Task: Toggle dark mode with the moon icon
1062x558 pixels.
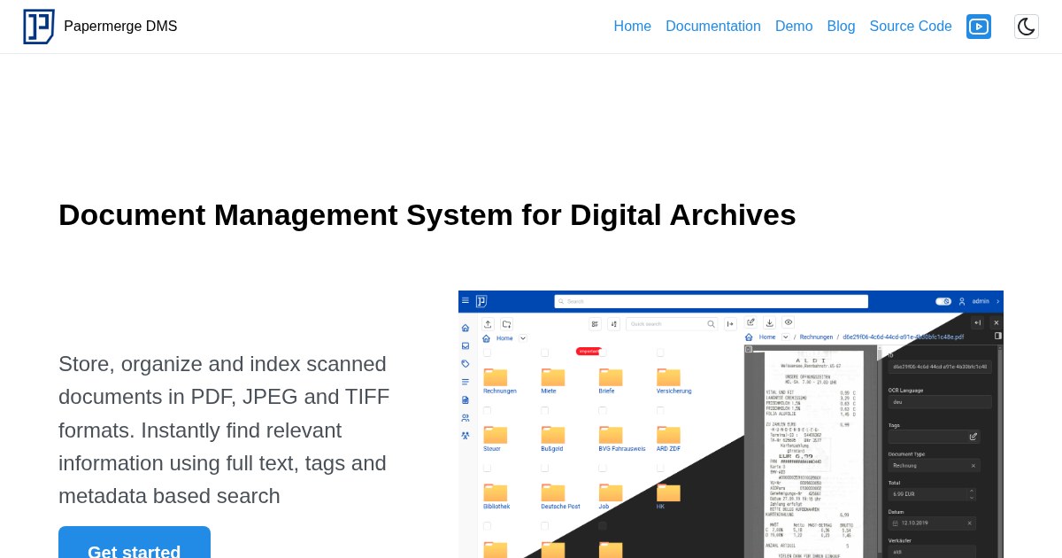Action: pos(1027,27)
